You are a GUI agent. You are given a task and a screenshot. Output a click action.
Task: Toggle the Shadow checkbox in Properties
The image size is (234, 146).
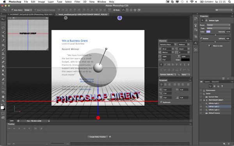coord(201,39)
